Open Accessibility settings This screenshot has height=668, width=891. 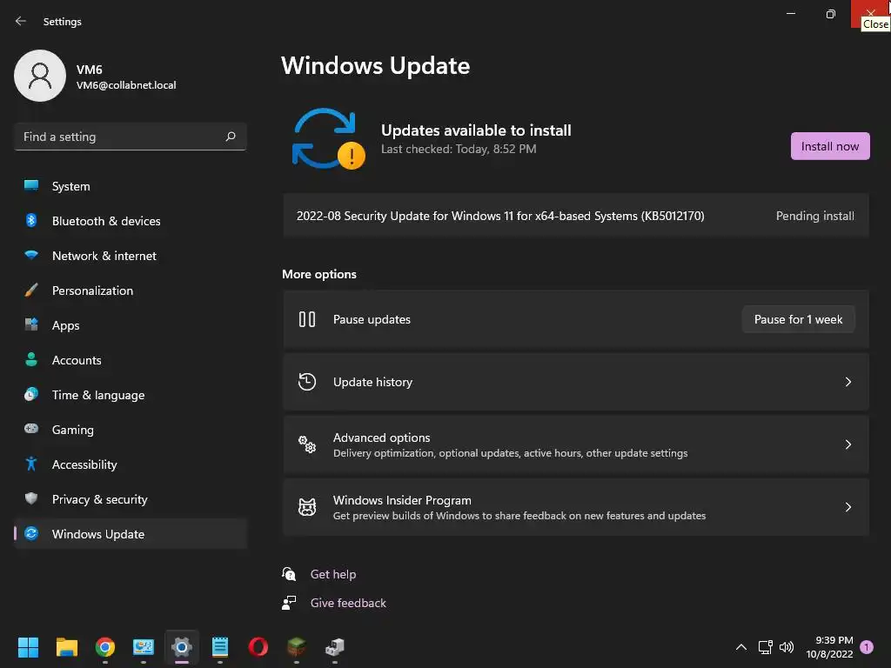tap(131, 464)
